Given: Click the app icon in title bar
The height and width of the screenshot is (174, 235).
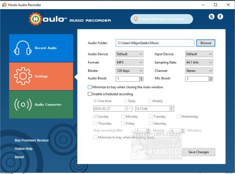Looking at the screenshot, I should pos(4,5).
